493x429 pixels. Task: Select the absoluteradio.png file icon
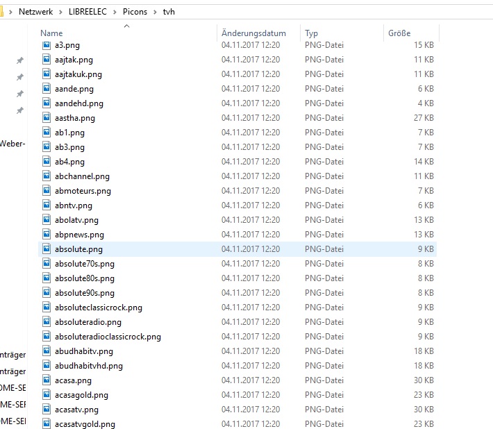click(47, 322)
